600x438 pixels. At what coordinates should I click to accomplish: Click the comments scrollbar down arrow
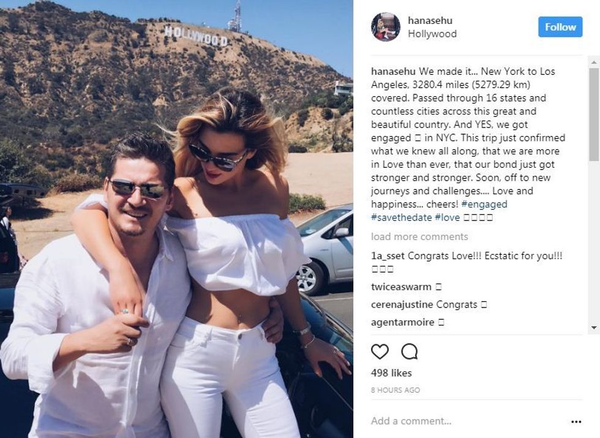click(594, 328)
